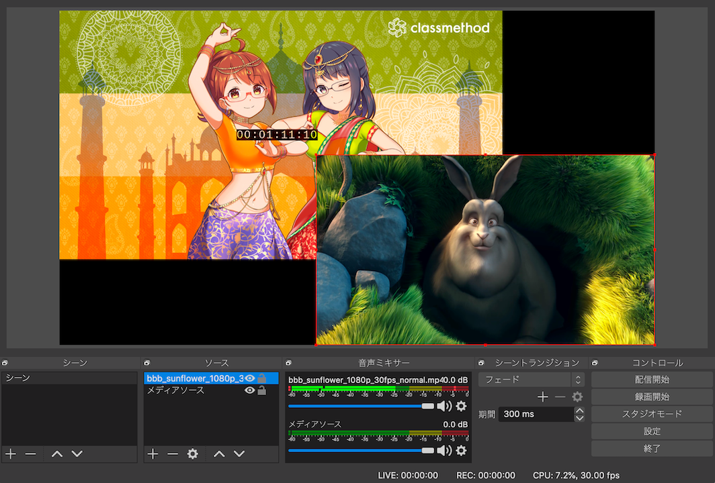Image resolution: width=715 pixels, height=483 pixels.
Task: Click the CPU: 7.2%, 30.00 fps status
Action: click(x=576, y=475)
